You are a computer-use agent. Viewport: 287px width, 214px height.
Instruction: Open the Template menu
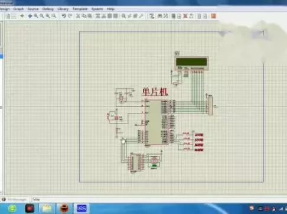[x=80, y=9]
